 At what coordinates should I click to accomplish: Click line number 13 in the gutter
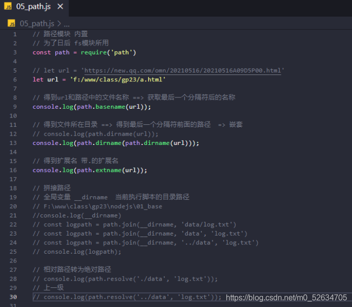13,143
